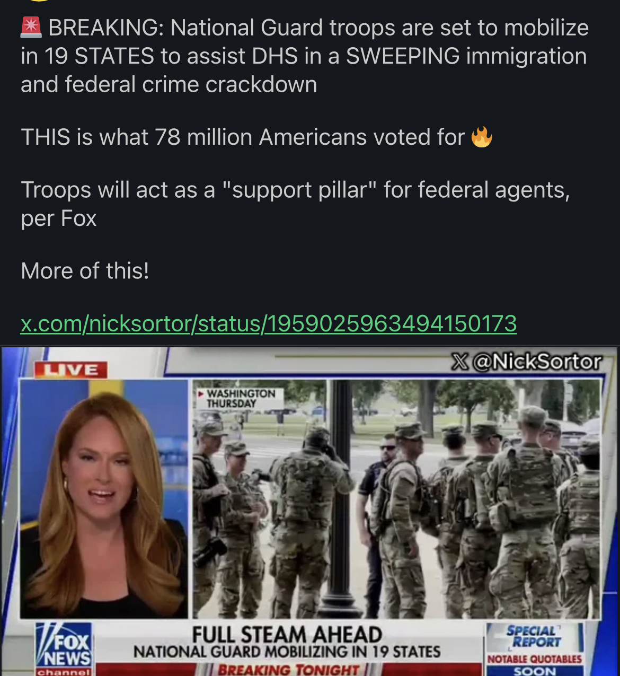
Task: Click the National Guard troops footage
Action: coord(397,498)
